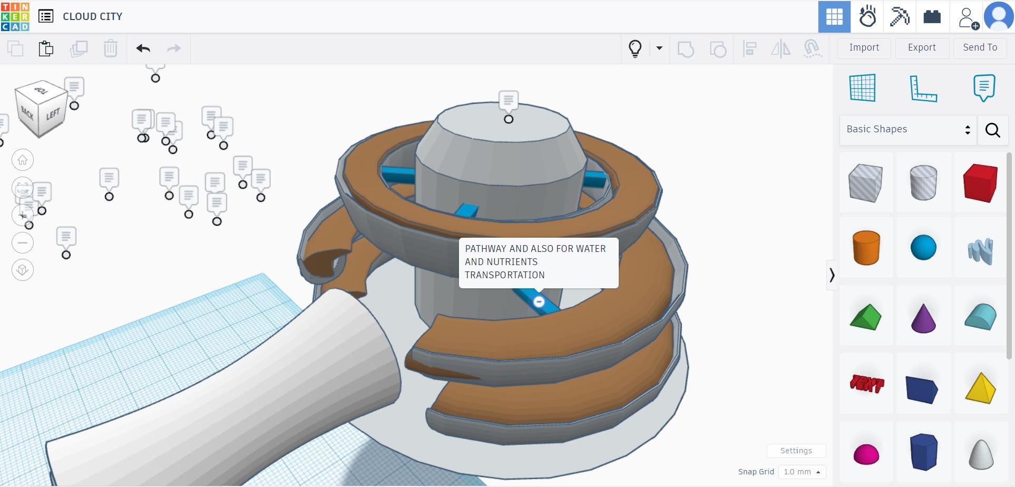Click the Mirror tool icon
Screen dimensions: 1015x487
point(780,49)
